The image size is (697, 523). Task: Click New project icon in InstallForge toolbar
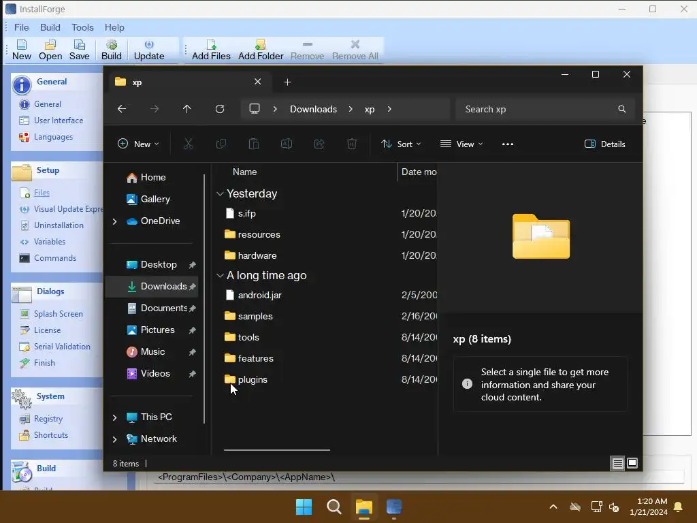tap(21, 49)
